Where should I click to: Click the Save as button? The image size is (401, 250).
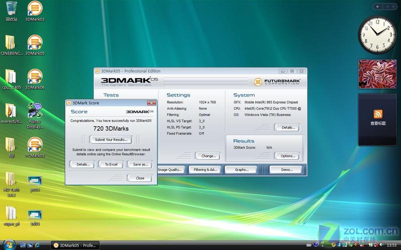coord(140,164)
